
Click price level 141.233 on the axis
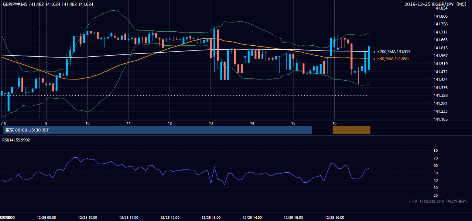(441, 111)
